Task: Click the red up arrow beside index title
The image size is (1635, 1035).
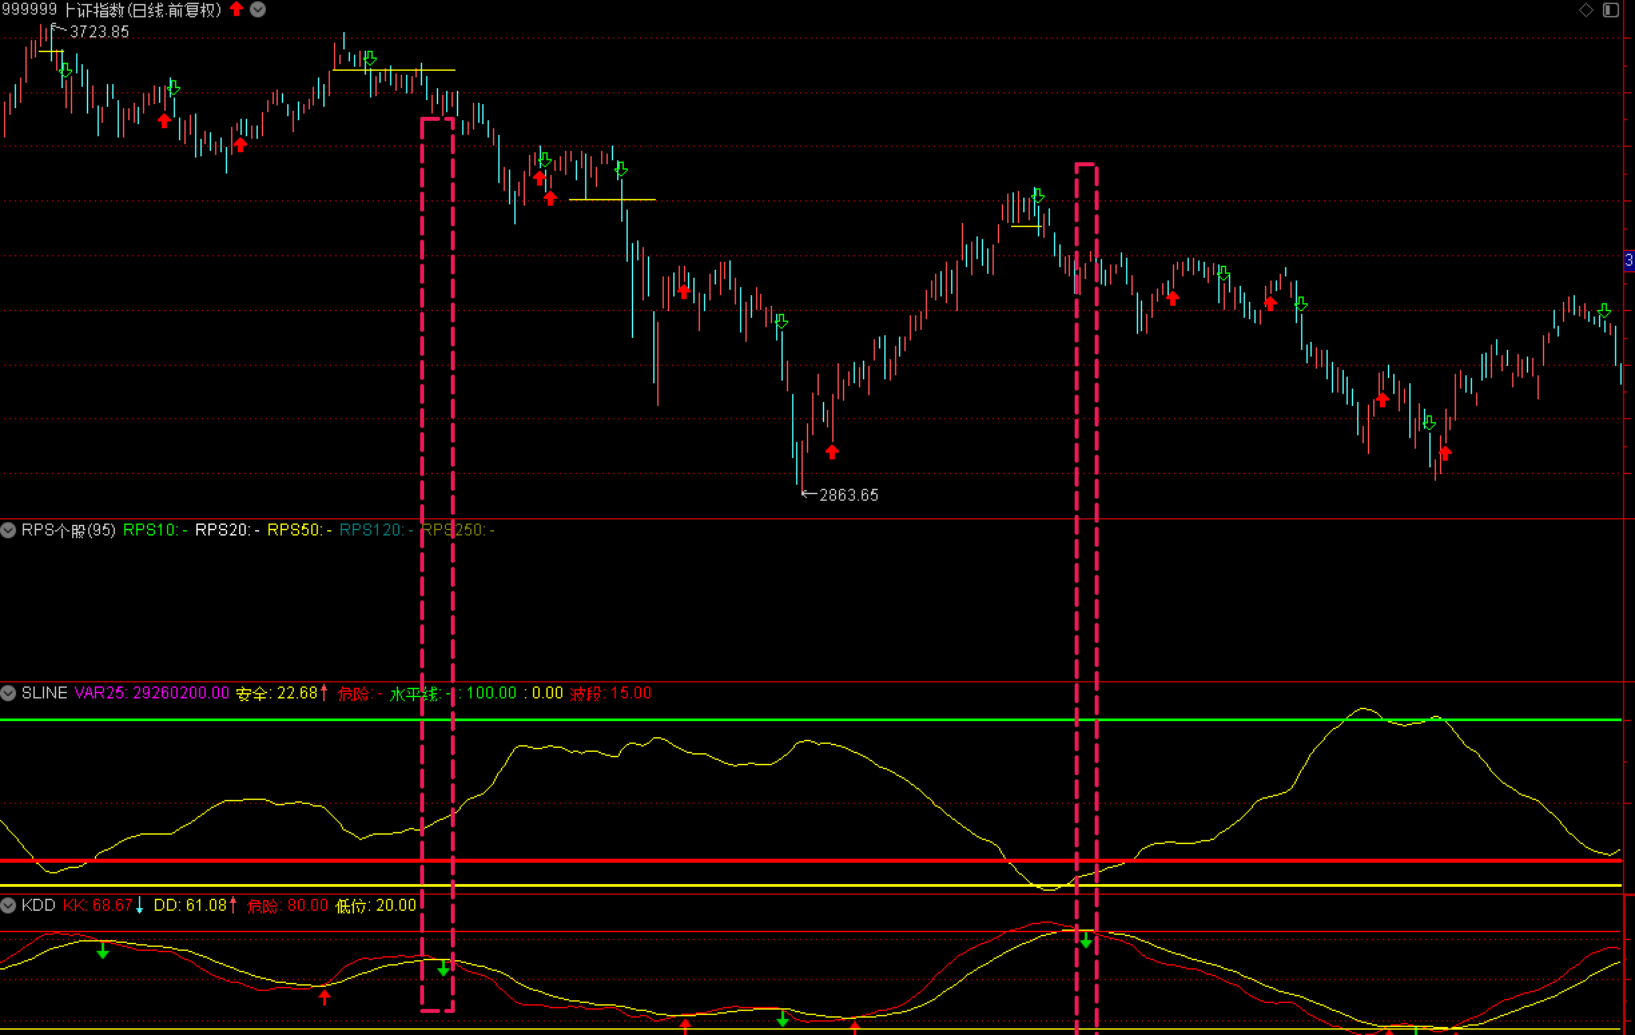Action: [x=236, y=9]
